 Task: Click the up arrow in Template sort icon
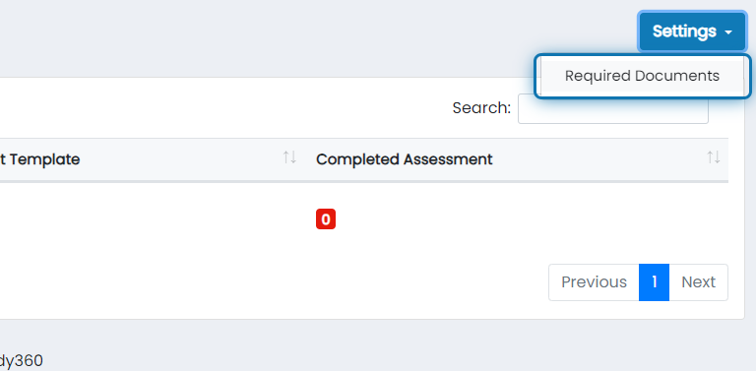[286, 157]
